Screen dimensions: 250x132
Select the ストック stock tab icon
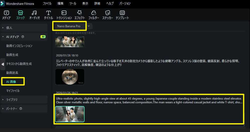point(21,13)
